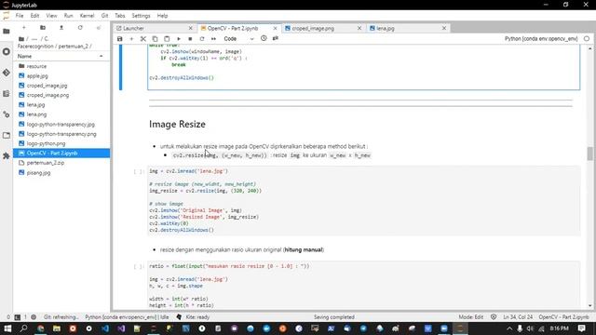
Task: Cut the selected cell with scissors icon
Action: click(x=143, y=39)
